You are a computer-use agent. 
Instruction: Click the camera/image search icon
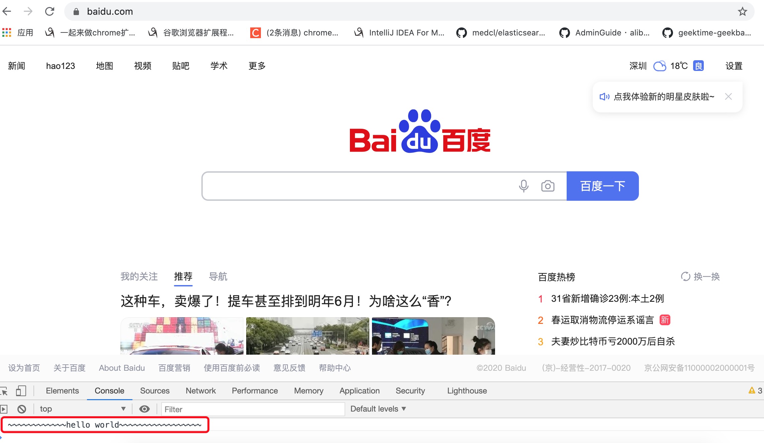pos(548,186)
